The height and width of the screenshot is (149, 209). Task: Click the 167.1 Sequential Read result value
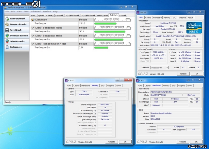coord(81,32)
